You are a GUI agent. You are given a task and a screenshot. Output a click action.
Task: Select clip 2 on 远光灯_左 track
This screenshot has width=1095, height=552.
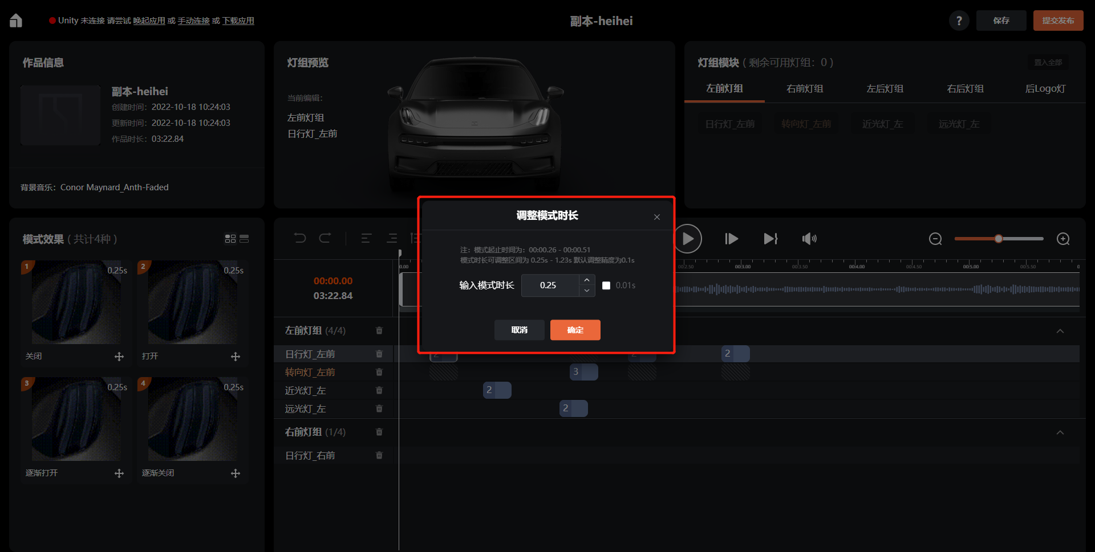[573, 408]
